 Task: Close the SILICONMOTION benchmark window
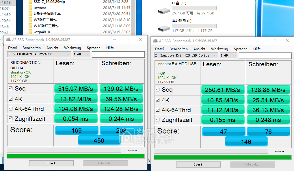[x=141, y=40]
